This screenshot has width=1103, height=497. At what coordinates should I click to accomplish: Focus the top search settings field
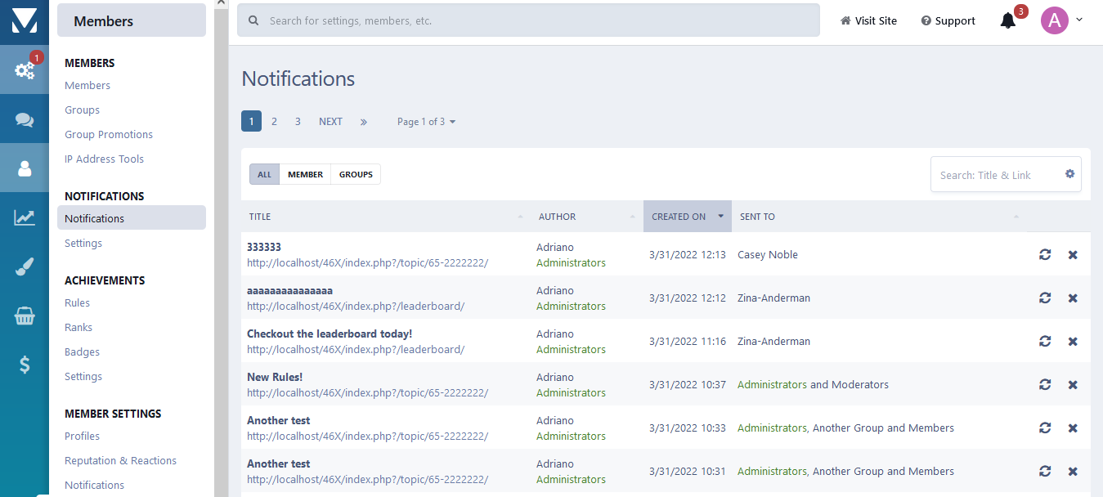click(528, 20)
